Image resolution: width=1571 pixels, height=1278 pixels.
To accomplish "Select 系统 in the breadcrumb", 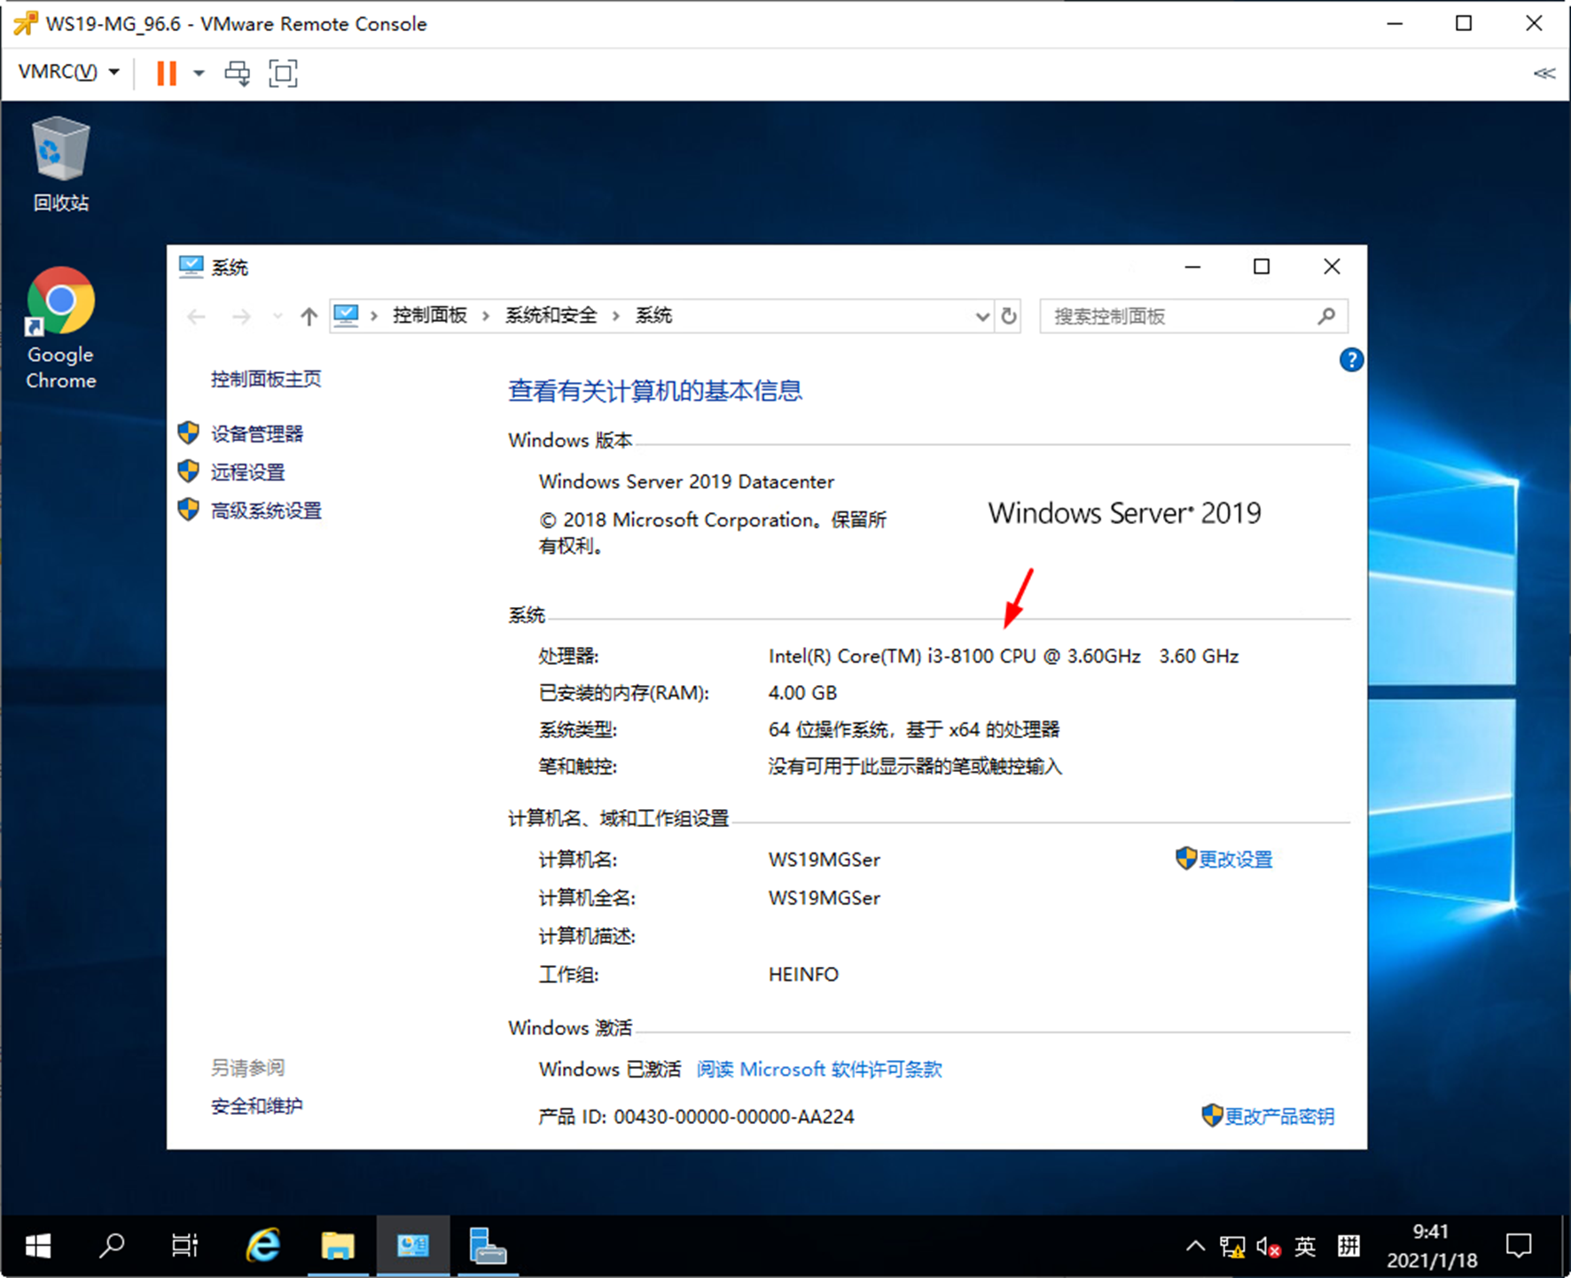I will 653,316.
